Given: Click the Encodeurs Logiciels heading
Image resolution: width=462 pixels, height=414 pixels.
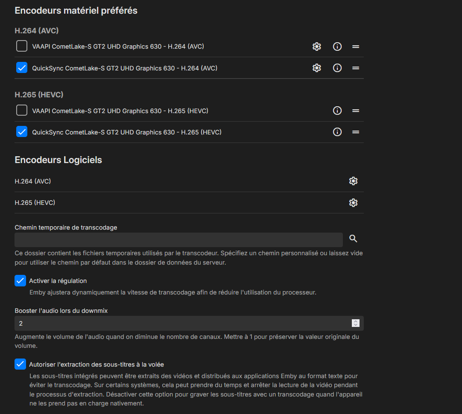Looking at the screenshot, I should tap(58, 160).
